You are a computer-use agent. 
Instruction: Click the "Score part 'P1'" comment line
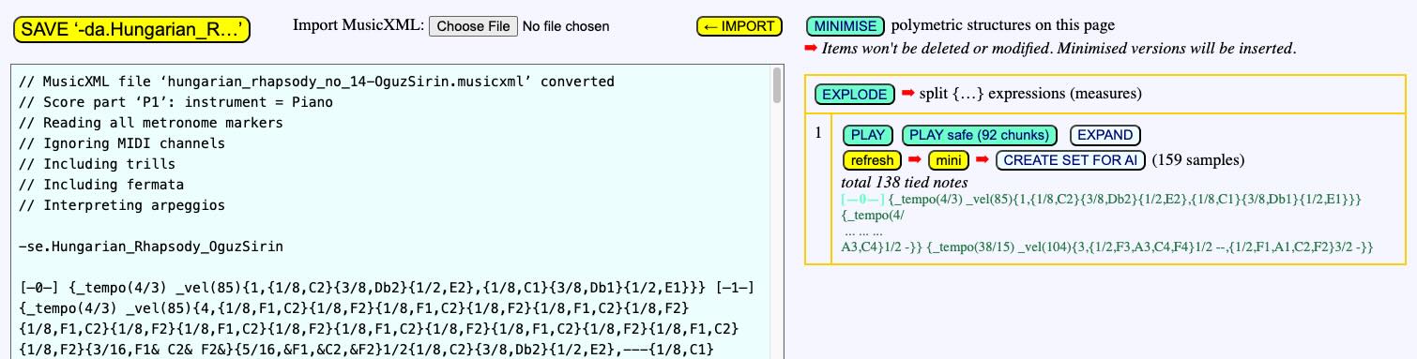(175, 102)
